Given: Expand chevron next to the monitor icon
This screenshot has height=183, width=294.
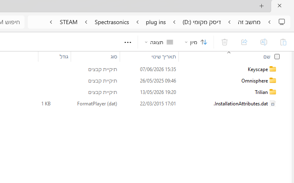Looking at the screenshot, I should tap(269, 22).
